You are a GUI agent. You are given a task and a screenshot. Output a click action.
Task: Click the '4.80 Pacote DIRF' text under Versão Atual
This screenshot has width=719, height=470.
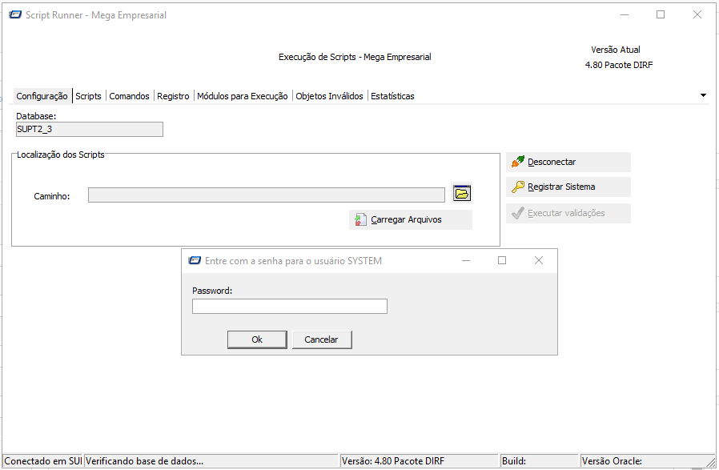pos(619,65)
